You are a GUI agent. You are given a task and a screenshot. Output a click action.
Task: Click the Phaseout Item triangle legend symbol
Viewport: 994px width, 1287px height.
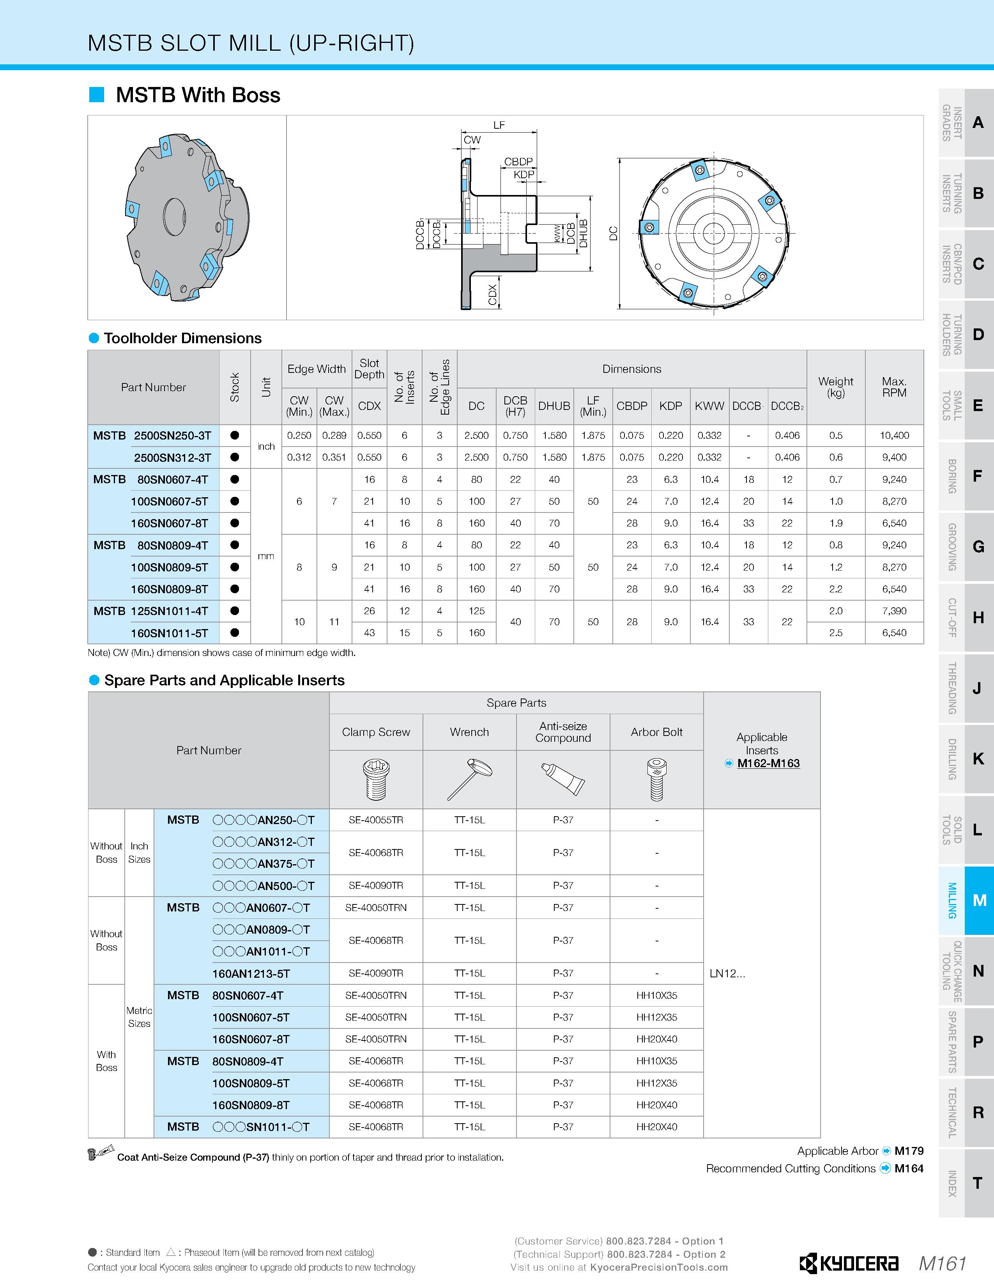(171, 1252)
